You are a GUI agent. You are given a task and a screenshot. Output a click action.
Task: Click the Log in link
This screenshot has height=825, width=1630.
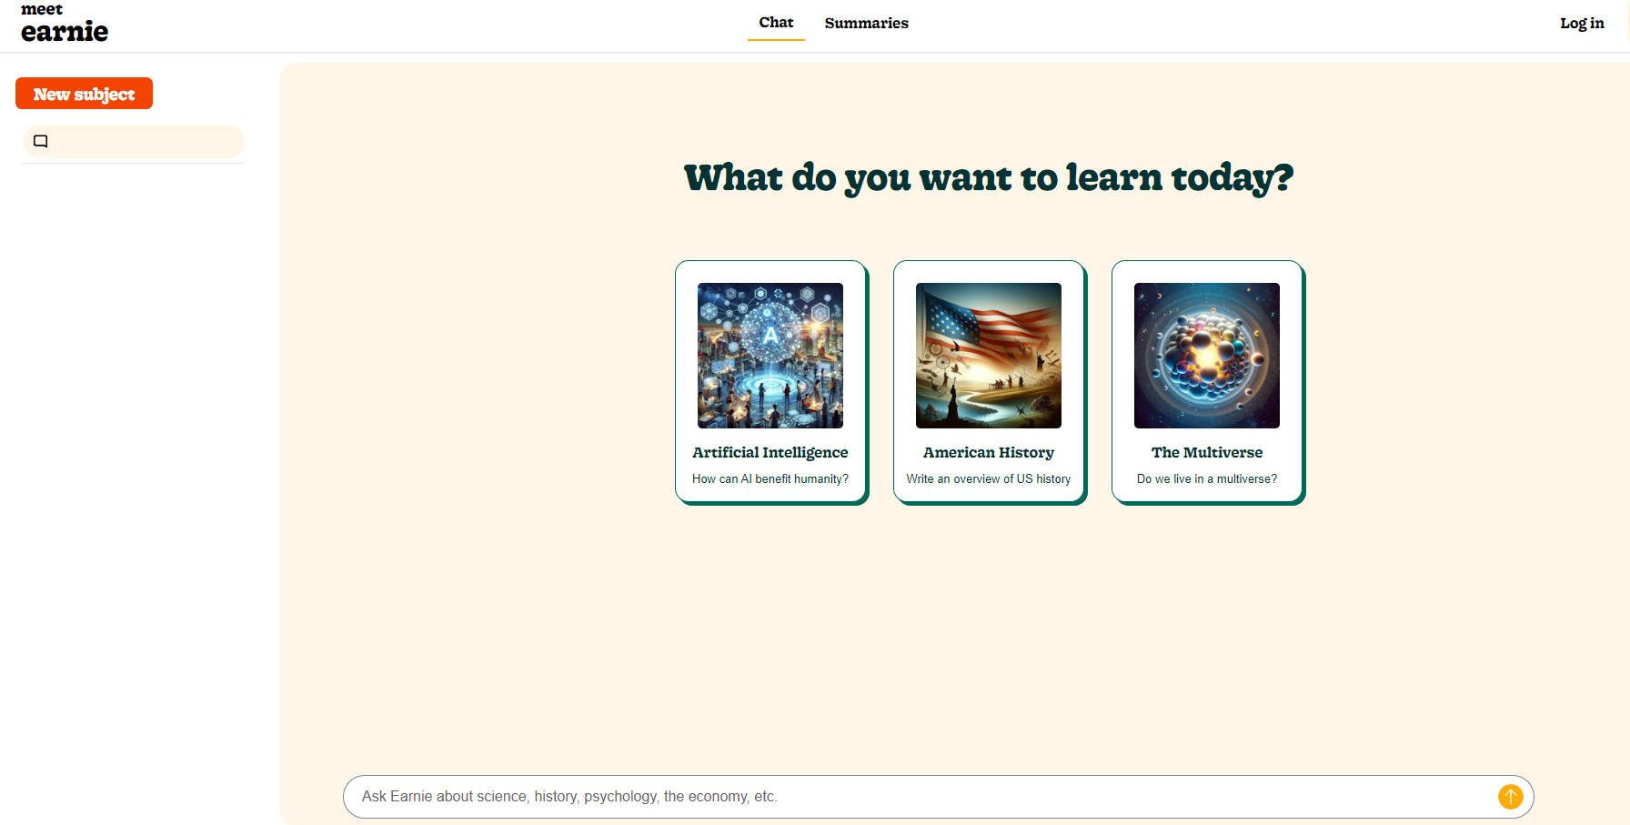(1581, 24)
